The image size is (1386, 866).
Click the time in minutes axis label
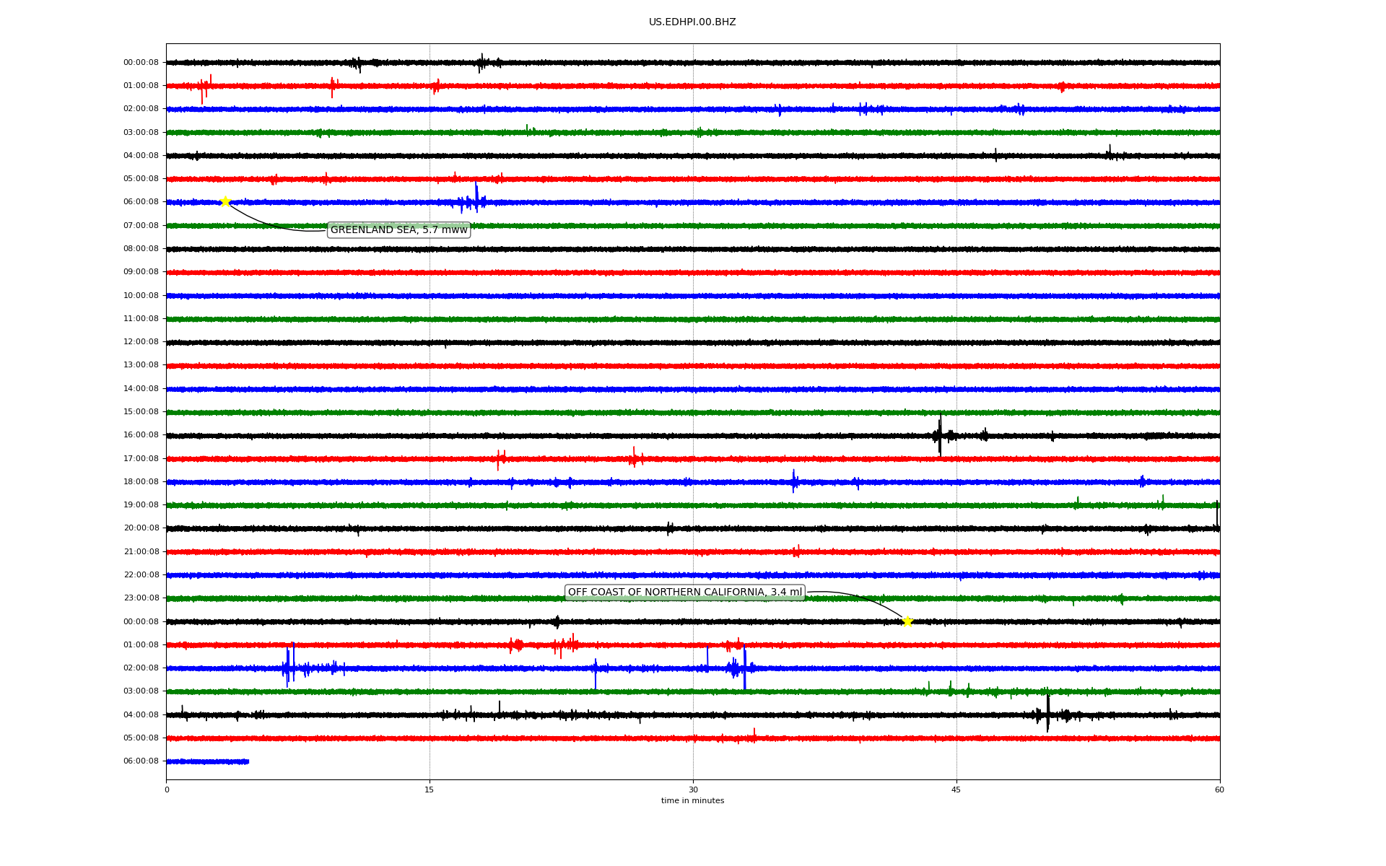tap(692, 801)
